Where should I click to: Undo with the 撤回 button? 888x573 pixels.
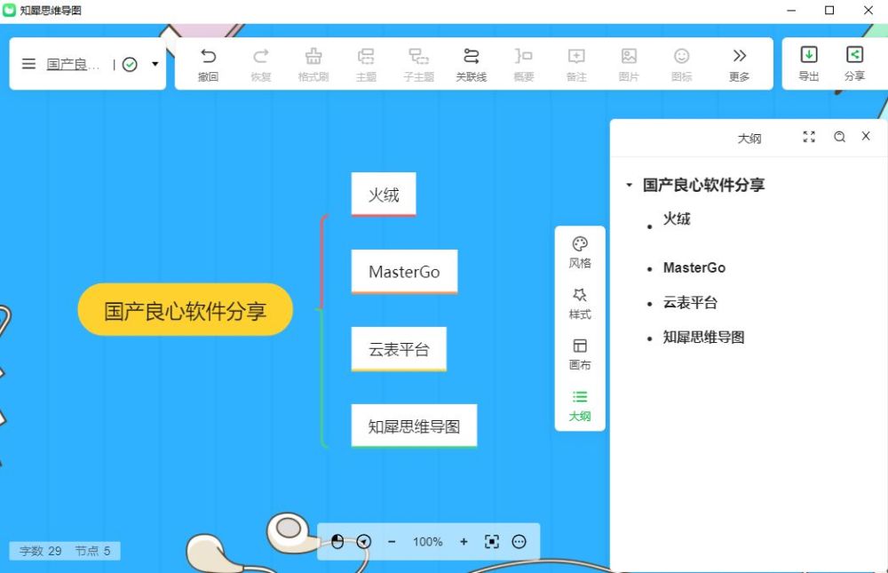coord(208,65)
